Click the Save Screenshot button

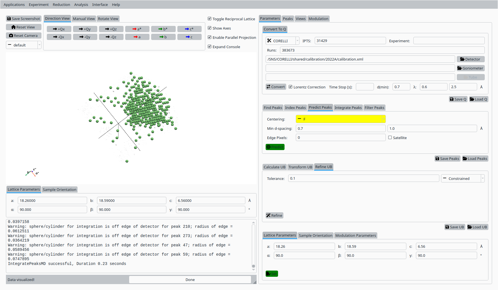pyautogui.click(x=24, y=19)
